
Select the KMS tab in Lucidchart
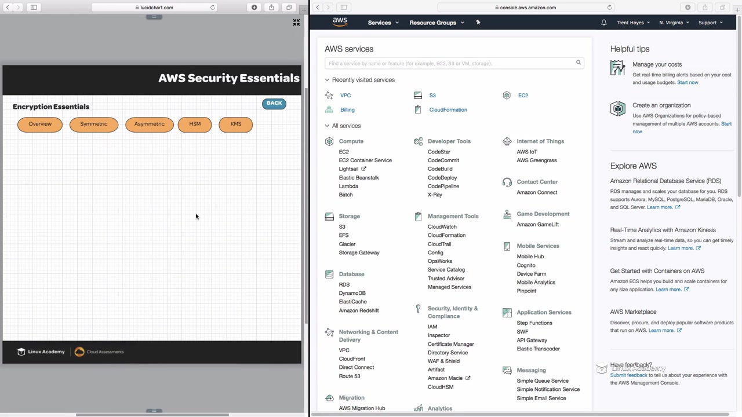[x=236, y=125]
